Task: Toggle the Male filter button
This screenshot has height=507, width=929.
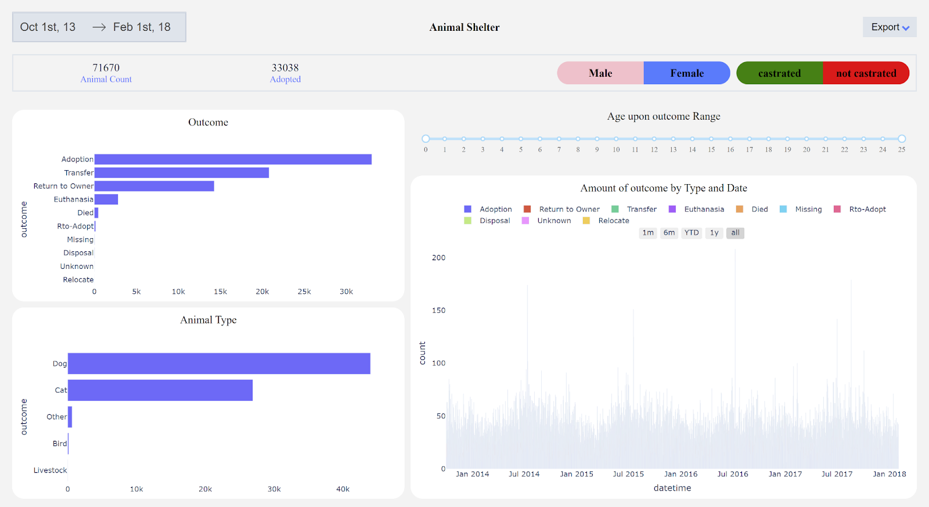Action: tap(600, 73)
